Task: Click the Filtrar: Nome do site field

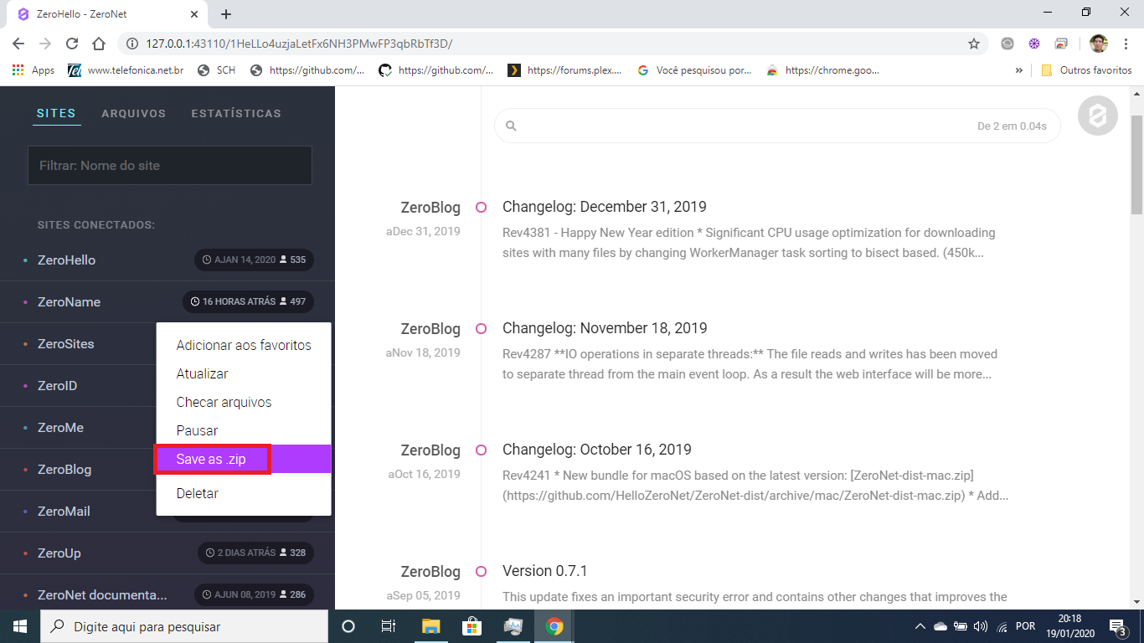Action: point(170,166)
